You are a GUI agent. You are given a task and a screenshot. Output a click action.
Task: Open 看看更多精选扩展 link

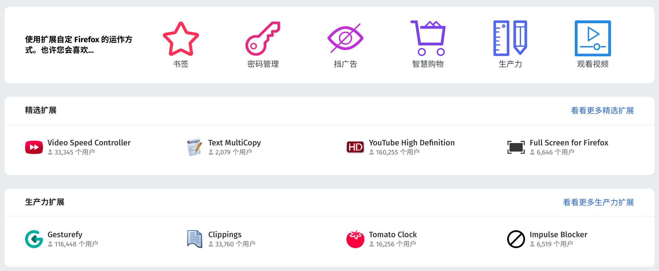602,111
